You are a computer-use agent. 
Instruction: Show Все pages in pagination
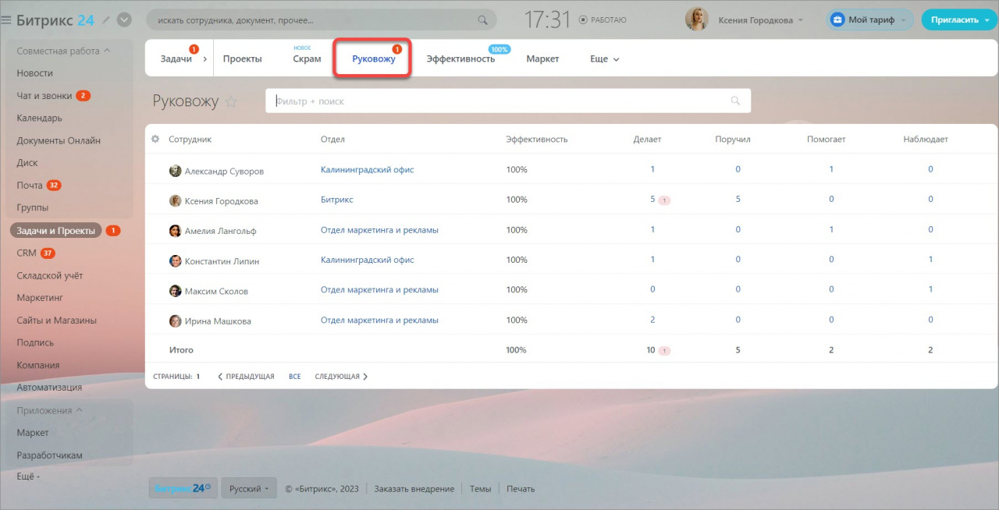pos(294,377)
